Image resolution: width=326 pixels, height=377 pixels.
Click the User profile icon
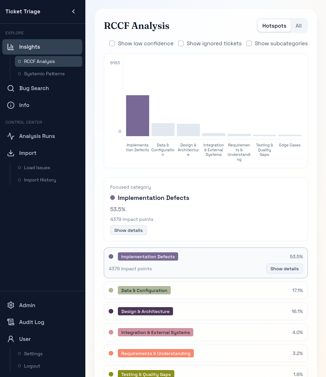click(11, 339)
